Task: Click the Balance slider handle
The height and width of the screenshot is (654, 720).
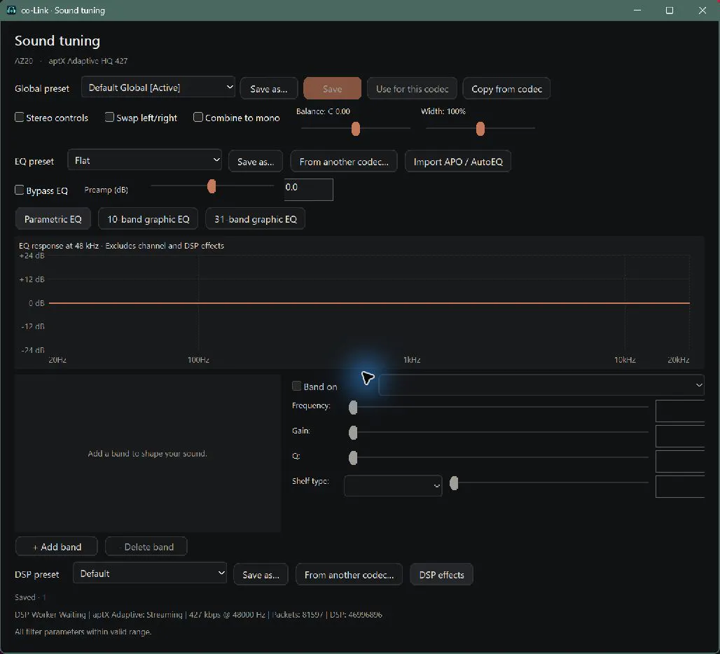Action: point(355,129)
